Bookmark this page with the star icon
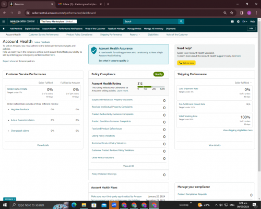Image resolution: width=261 pixels, height=209 pixels. (x=232, y=13)
